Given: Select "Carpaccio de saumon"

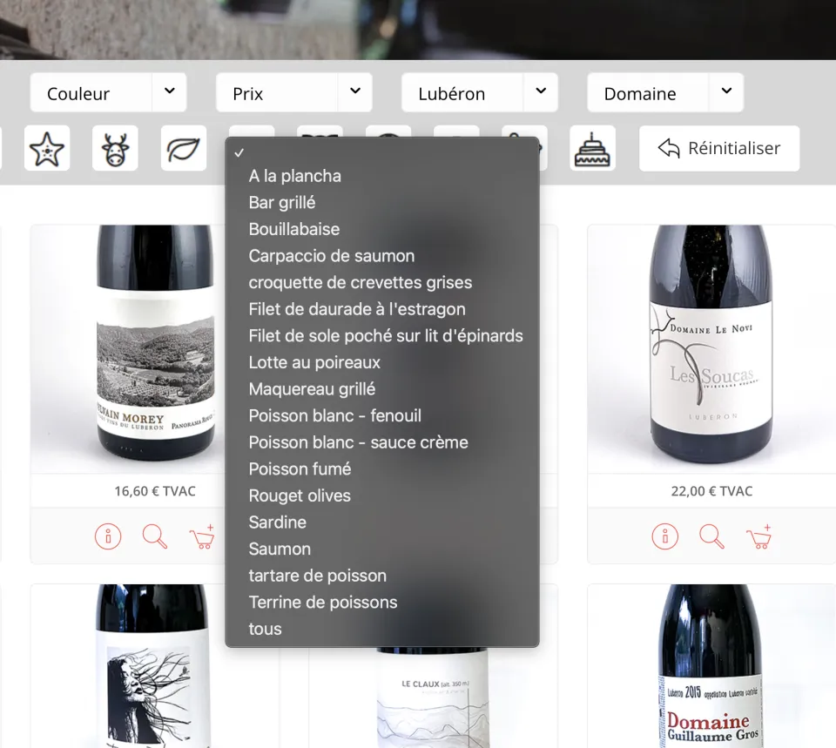Looking at the screenshot, I should [x=382, y=256].
